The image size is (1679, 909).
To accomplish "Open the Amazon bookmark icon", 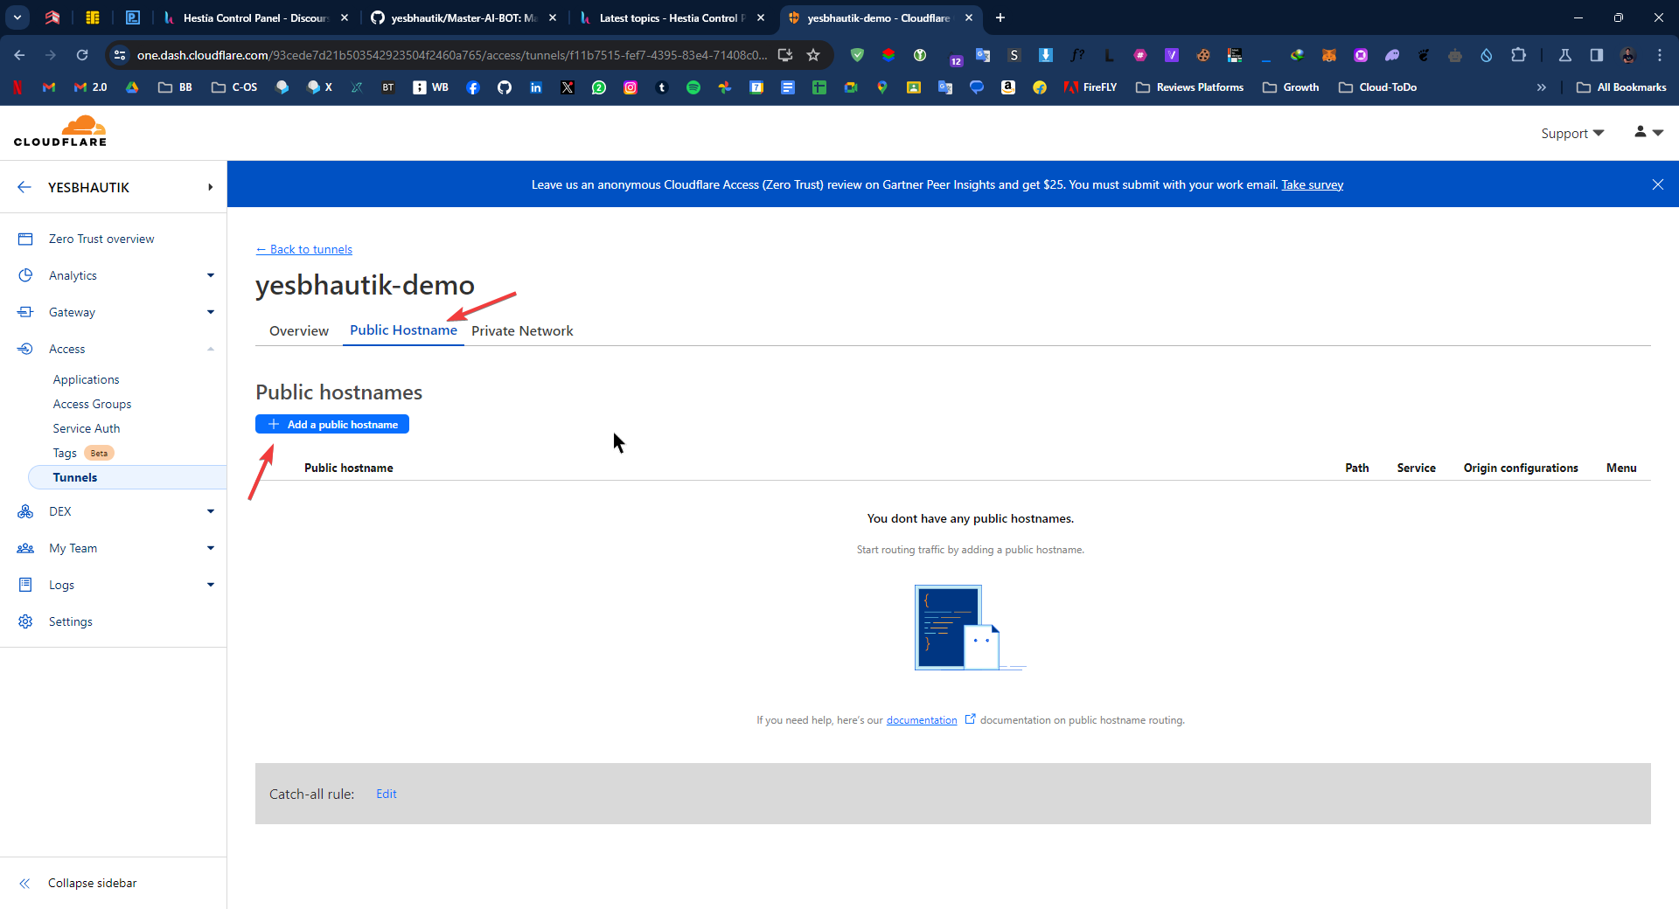I will point(1008,87).
